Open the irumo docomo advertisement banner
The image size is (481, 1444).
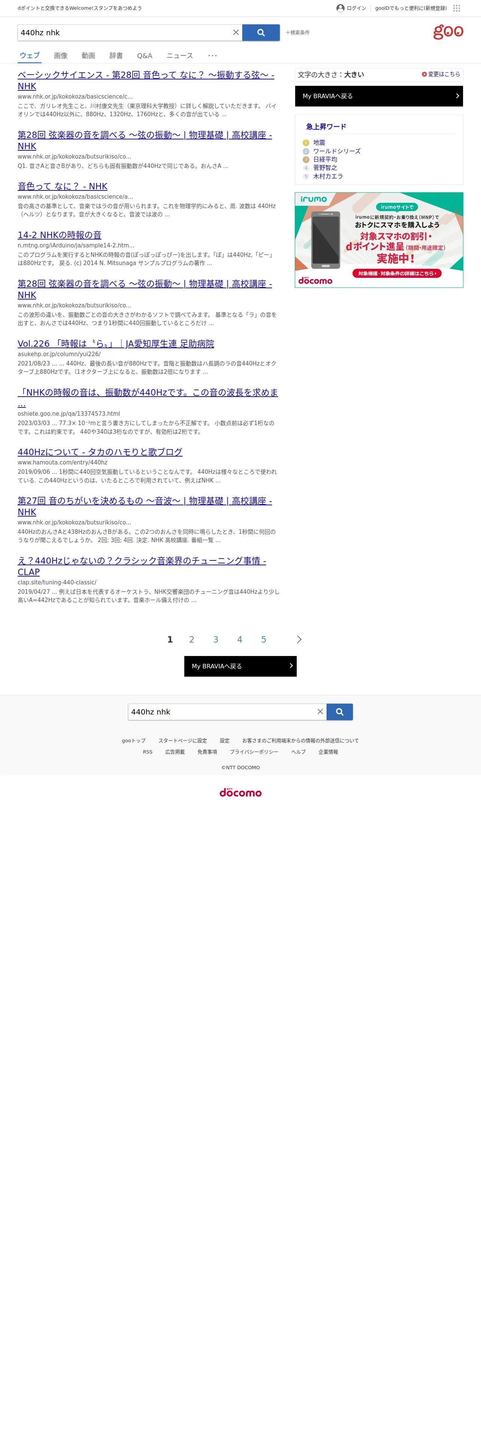[379, 240]
